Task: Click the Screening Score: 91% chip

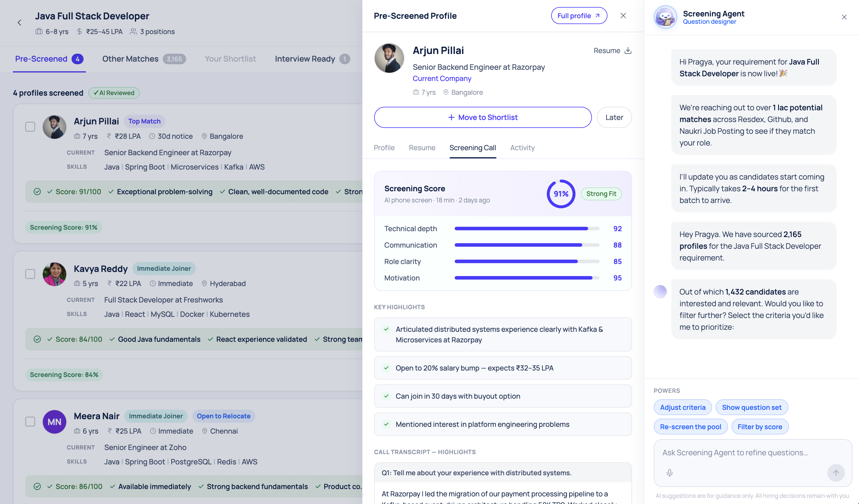Action: coord(63,227)
